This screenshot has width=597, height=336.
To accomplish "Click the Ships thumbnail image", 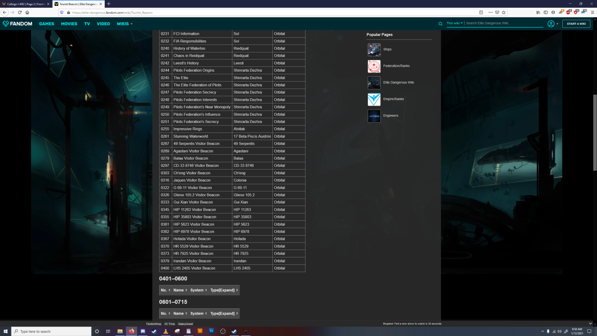I will coord(374,49).
